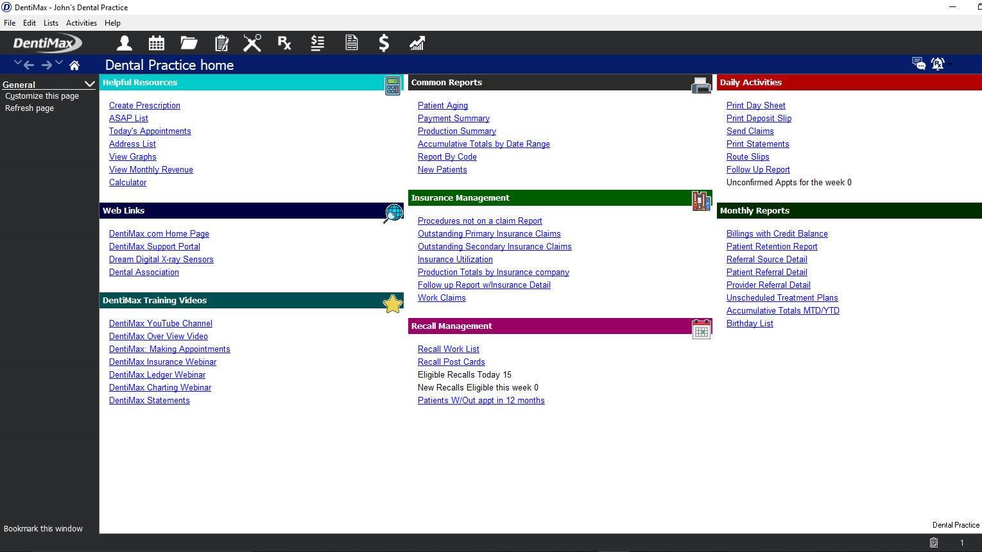This screenshot has width=982, height=552.
Task: Open the dropdown arrow beside Rx bell
Action: coord(949,63)
